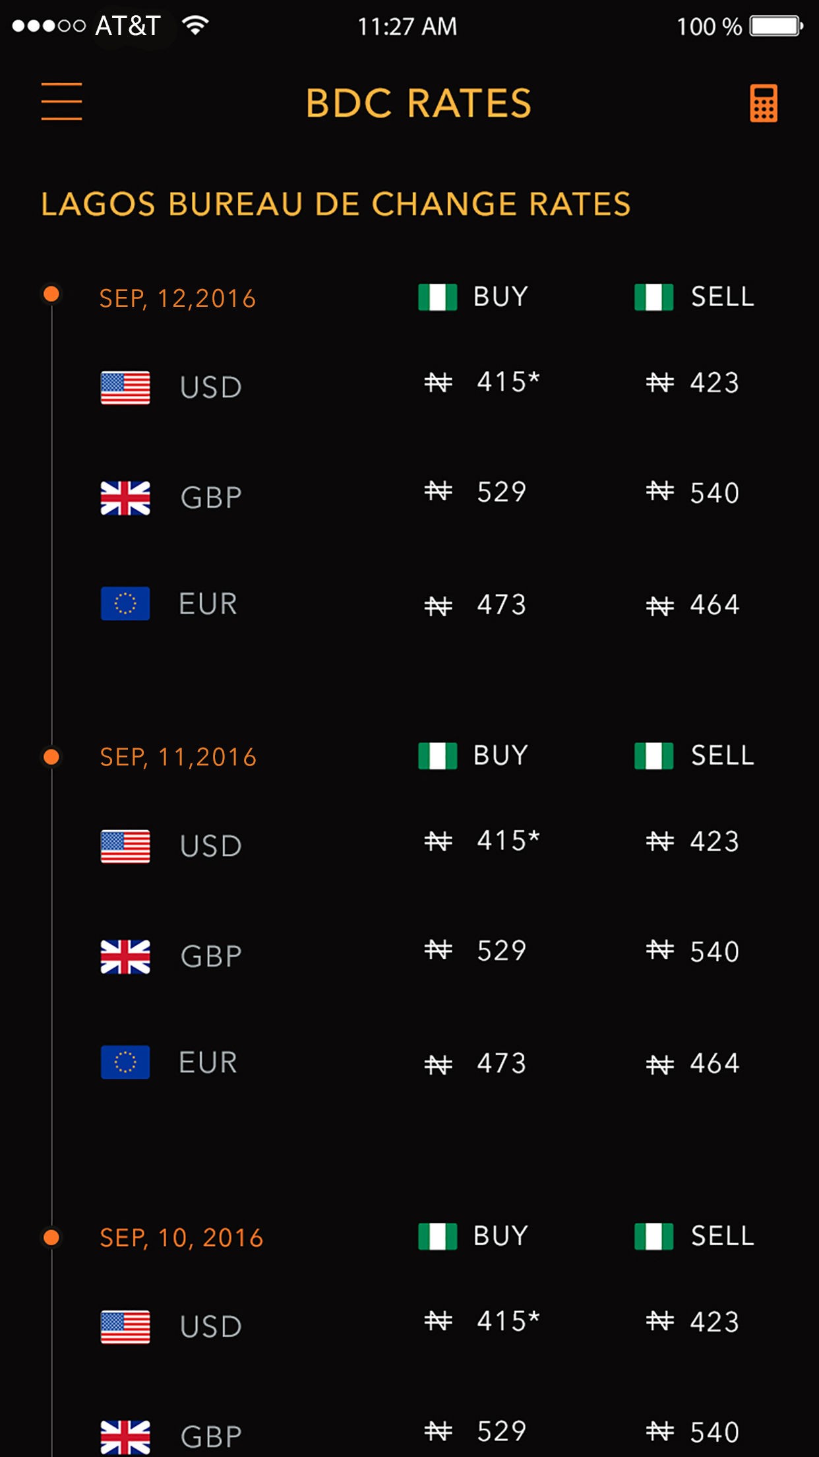Open the orange calculator icon
The image size is (819, 1457).
point(764,103)
